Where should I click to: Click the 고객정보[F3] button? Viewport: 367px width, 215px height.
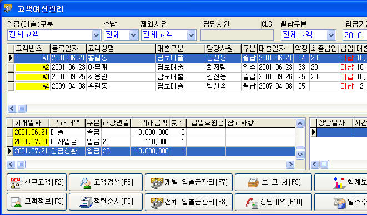pos(37,202)
